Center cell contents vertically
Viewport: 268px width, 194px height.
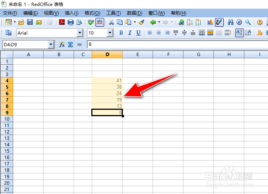click(x=184, y=32)
